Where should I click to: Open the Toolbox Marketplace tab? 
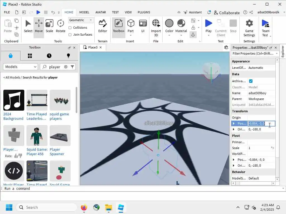click(x=11, y=56)
